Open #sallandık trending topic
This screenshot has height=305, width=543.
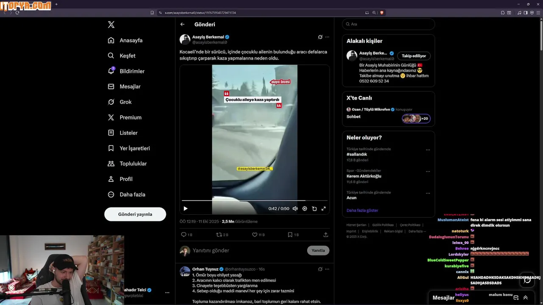tap(357, 155)
